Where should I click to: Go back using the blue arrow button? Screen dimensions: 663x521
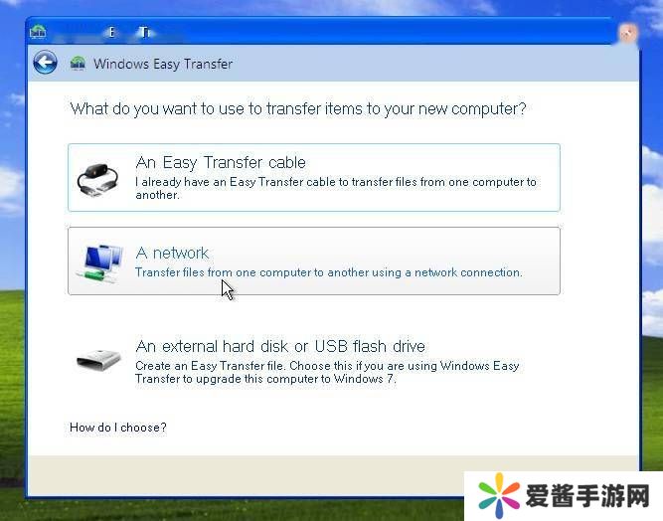46,63
